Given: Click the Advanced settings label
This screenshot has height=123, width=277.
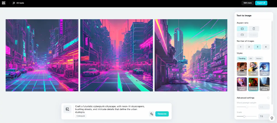Looking at the screenshot, I should click(x=245, y=98).
